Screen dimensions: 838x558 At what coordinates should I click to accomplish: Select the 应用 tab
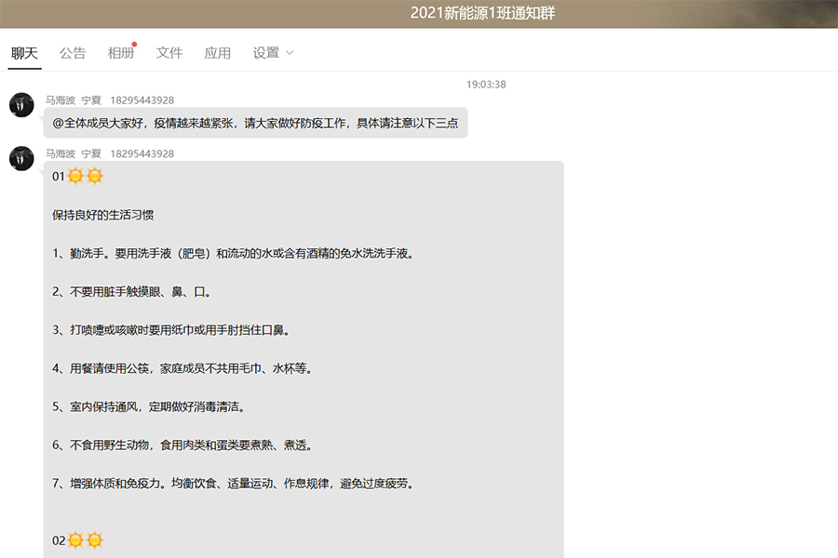(218, 53)
